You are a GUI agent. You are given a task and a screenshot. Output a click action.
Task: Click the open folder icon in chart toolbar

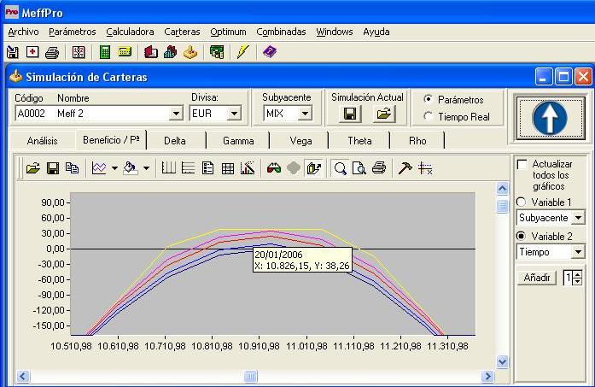click(x=33, y=167)
